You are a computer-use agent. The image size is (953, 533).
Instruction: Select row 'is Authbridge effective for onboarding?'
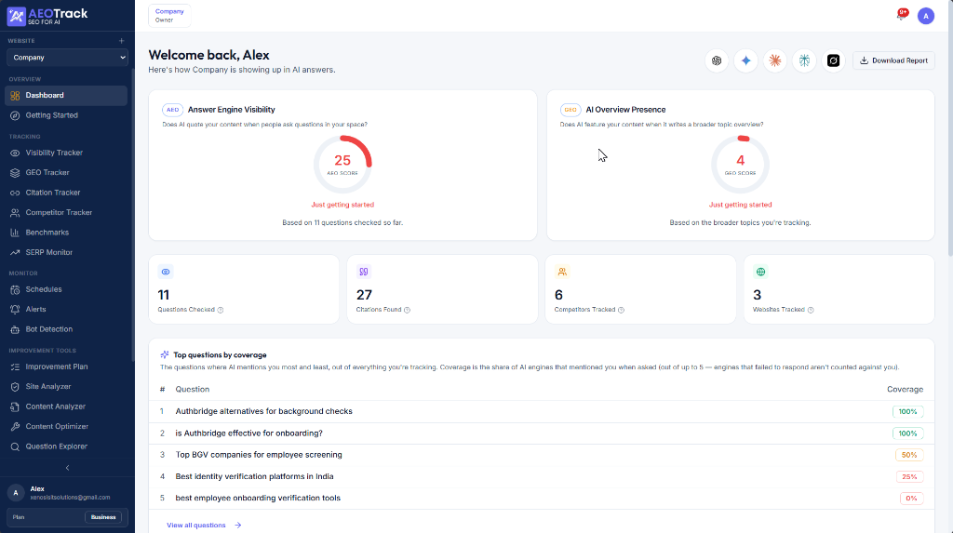(542, 433)
